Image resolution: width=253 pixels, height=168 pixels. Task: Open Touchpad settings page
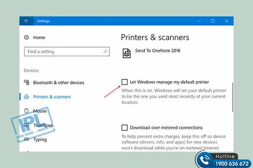(43, 125)
